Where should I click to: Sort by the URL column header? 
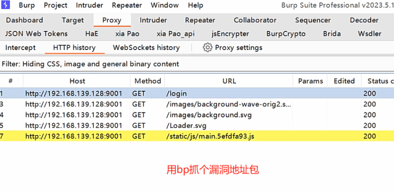pyautogui.click(x=229, y=81)
